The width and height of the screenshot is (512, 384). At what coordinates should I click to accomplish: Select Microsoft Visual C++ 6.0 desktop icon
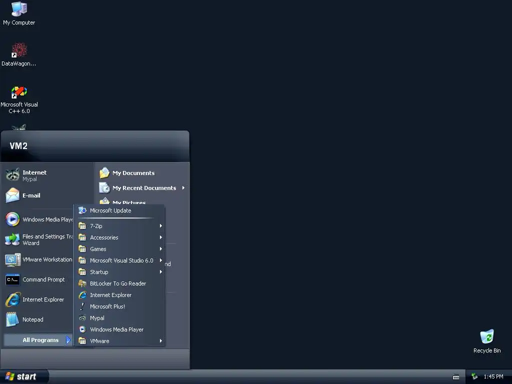[x=19, y=92]
